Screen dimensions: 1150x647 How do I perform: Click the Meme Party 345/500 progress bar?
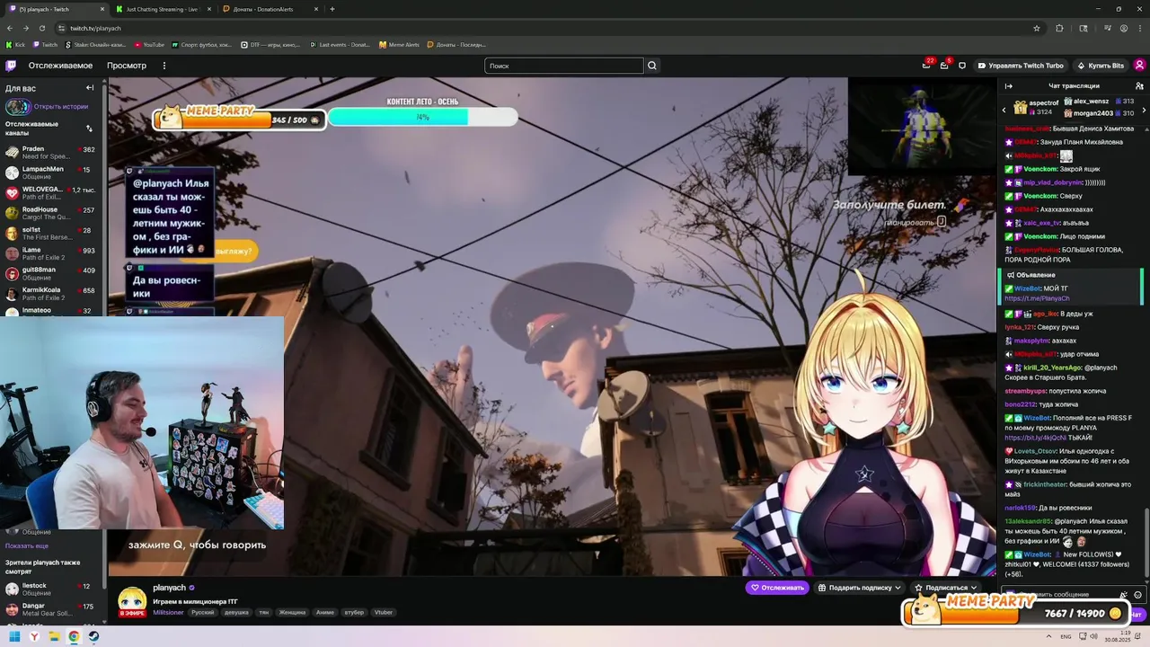(x=238, y=118)
